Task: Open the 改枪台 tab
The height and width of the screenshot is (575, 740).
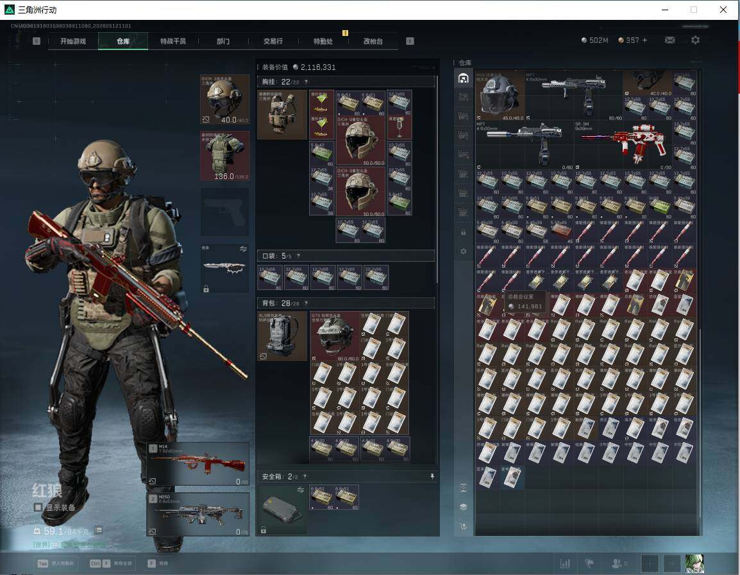Action: 373,41
